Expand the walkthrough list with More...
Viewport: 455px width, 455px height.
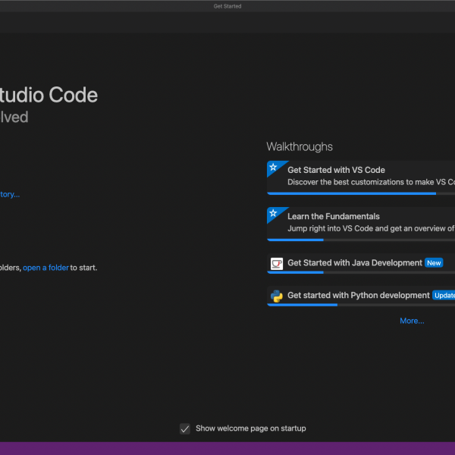point(412,321)
